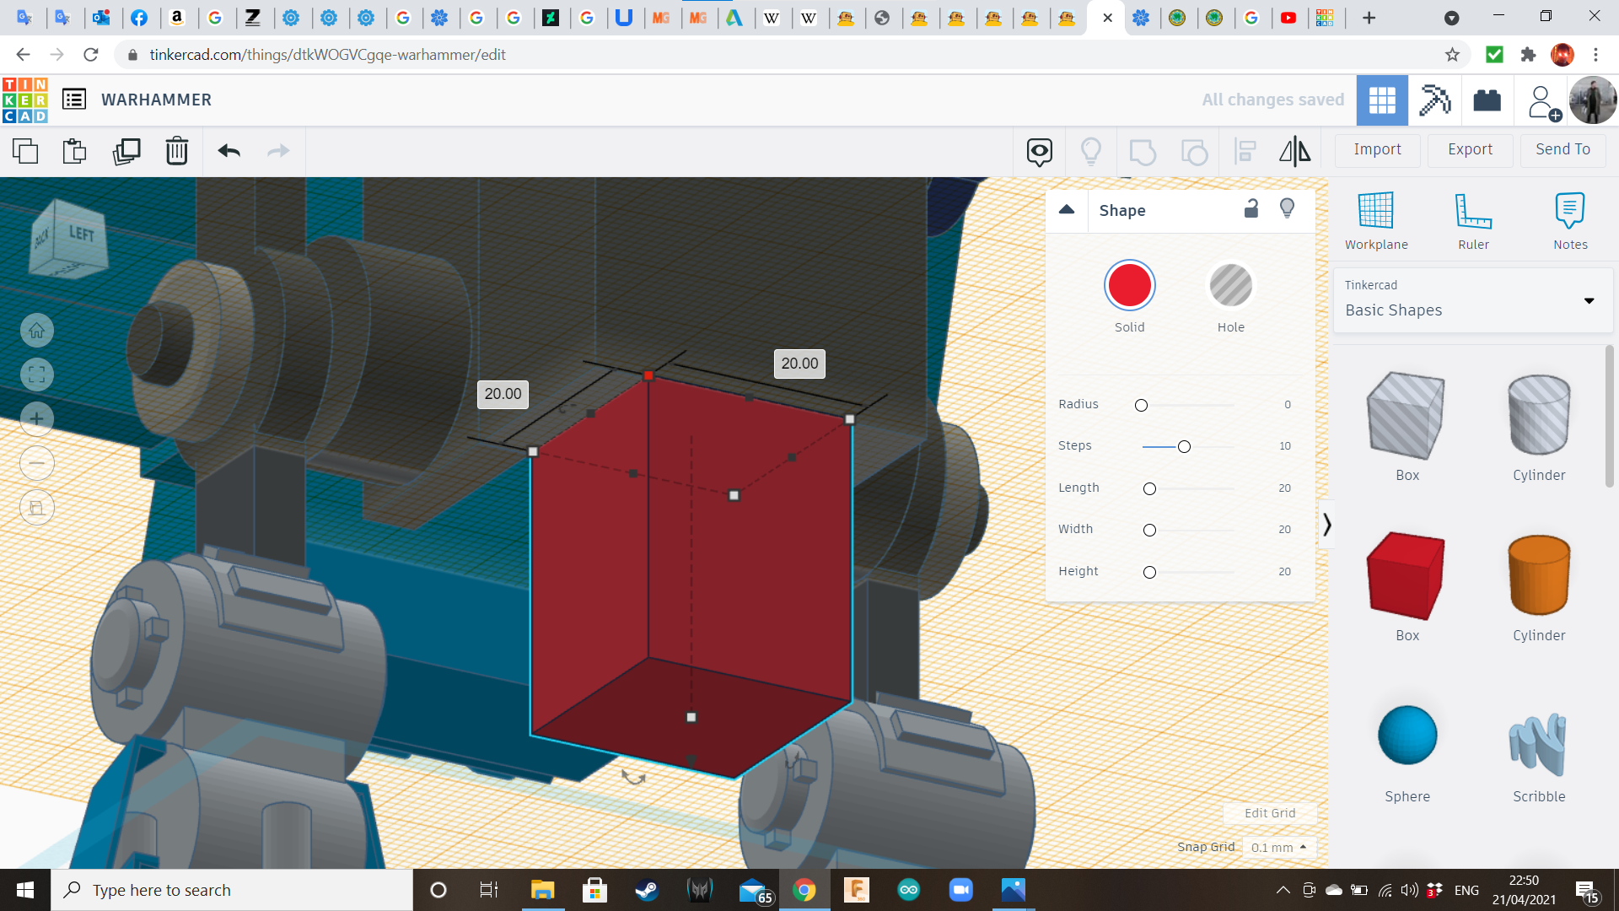Click the Fit all in view icon
Image resolution: width=1619 pixels, height=911 pixels.
[37, 375]
